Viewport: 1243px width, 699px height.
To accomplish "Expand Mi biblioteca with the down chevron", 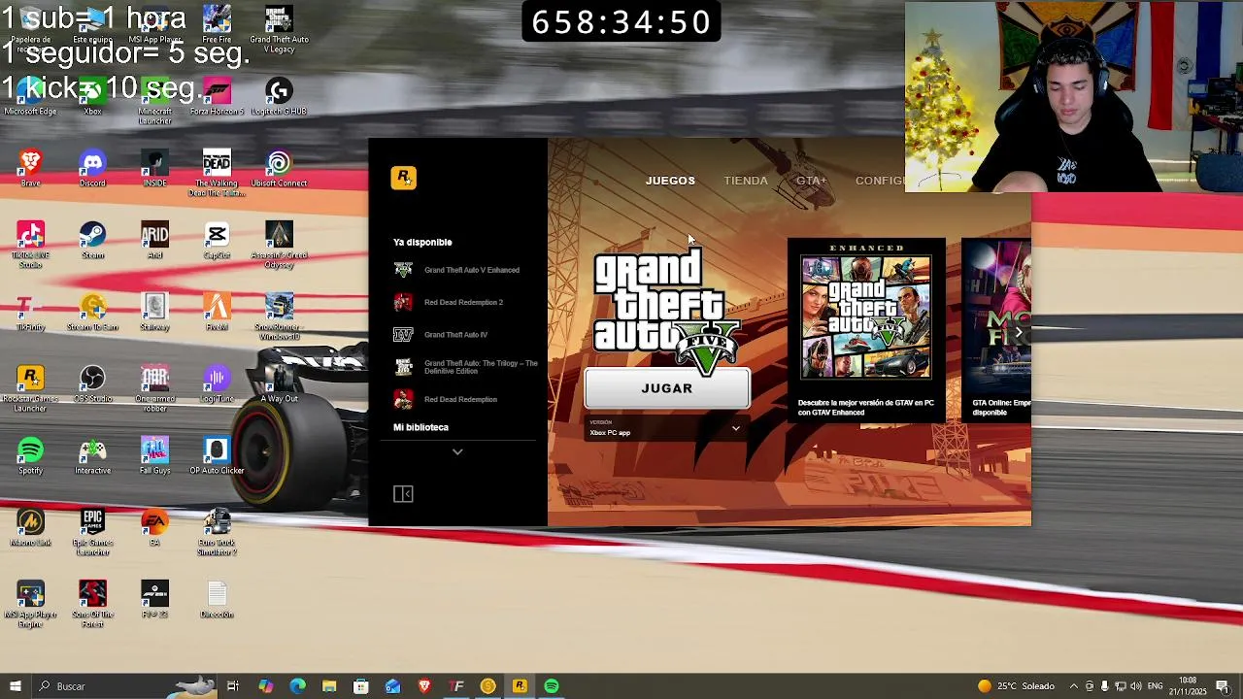I will point(457,451).
